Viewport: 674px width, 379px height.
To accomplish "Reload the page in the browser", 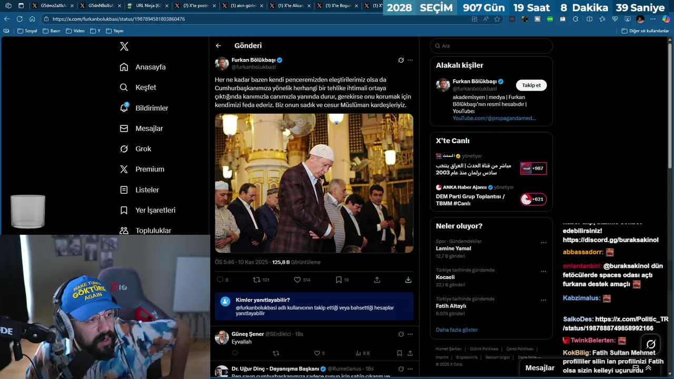I will [x=19, y=19].
